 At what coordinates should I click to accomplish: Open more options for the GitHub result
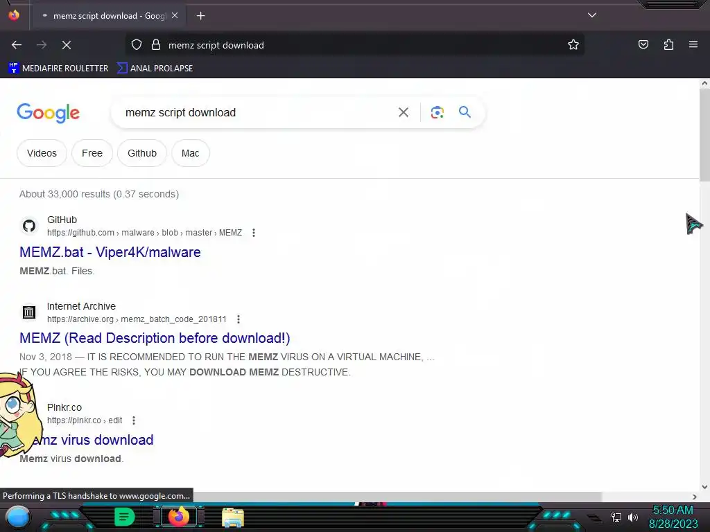coord(254,233)
